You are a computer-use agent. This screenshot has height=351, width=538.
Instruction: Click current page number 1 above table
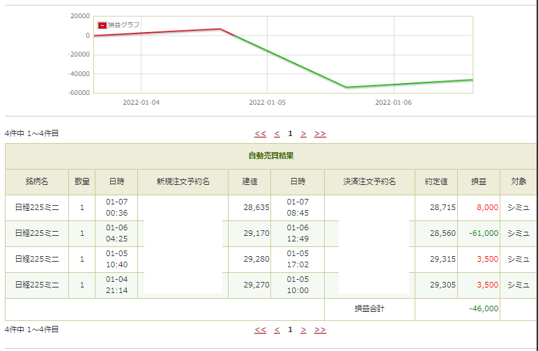pyautogui.click(x=291, y=133)
